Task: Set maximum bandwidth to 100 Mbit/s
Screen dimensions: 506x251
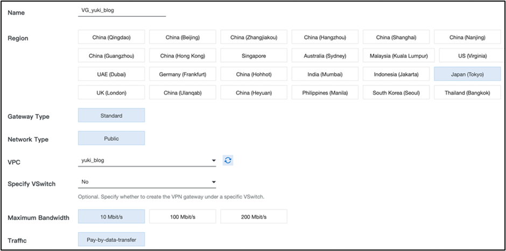Action: 182,217
